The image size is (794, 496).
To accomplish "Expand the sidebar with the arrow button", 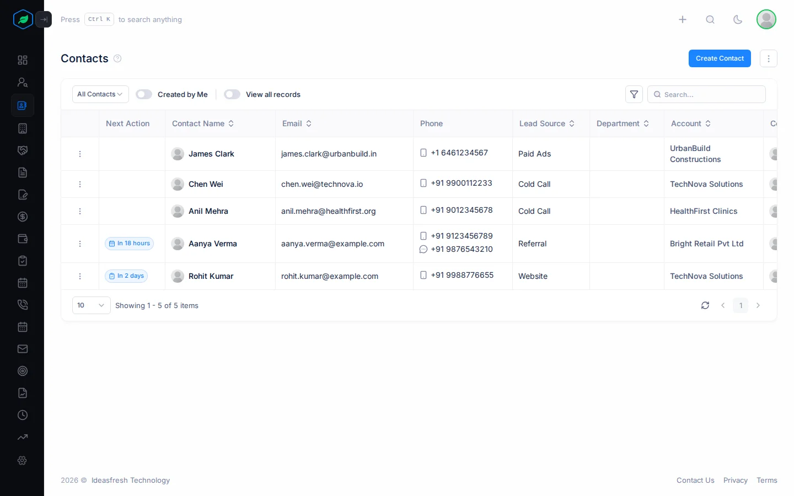I will [x=44, y=19].
